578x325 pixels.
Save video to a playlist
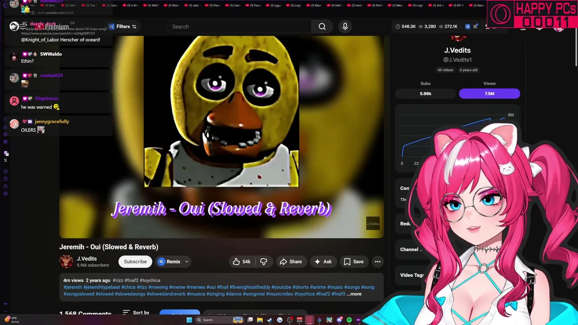point(354,262)
